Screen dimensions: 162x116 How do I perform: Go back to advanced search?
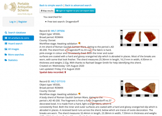pyautogui.click(x=78, y=6)
